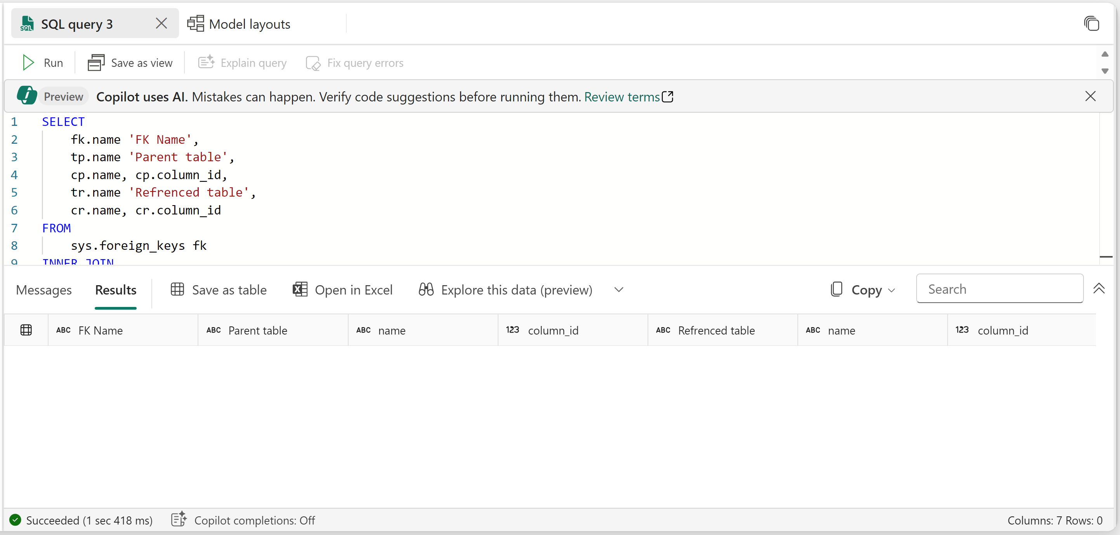This screenshot has height=535, width=1120.
Task: Select the Run play icon
Action: point(28,63)
